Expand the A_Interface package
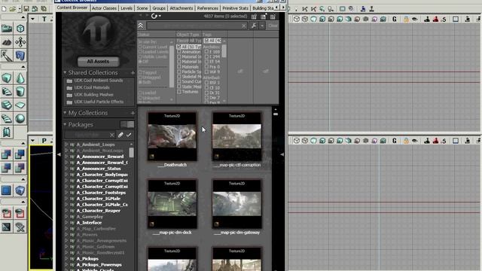The image size is (482, 271). click(66, 223)
